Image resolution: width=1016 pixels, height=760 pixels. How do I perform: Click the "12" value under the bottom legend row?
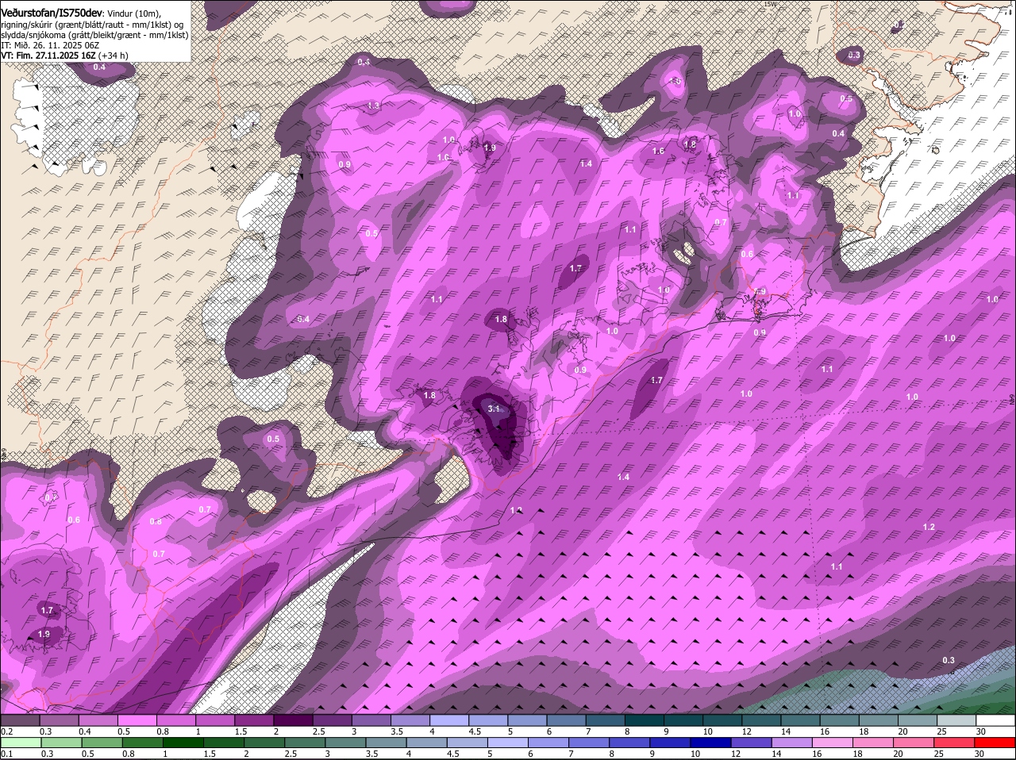734,753
